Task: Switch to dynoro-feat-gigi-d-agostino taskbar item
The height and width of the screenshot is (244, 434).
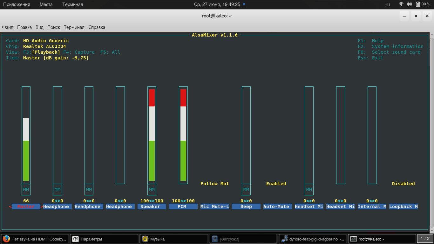Action: [313, 239]
